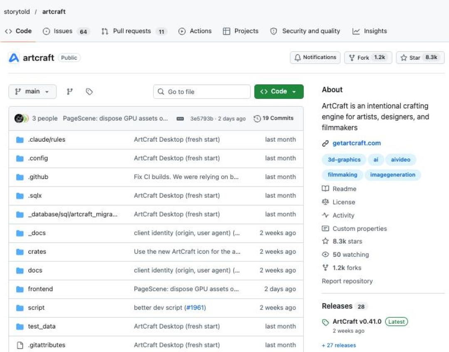Screen dimensions: 449x352
Task: Click the watching eye icon
Action: point(325,254)
